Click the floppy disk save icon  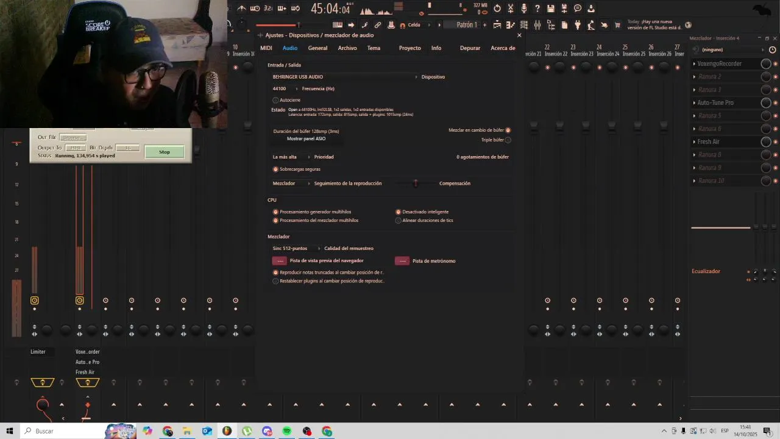[x=551, y=8]
